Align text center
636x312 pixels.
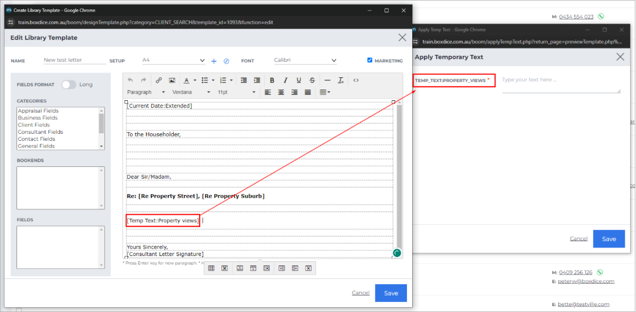(281, 92)
